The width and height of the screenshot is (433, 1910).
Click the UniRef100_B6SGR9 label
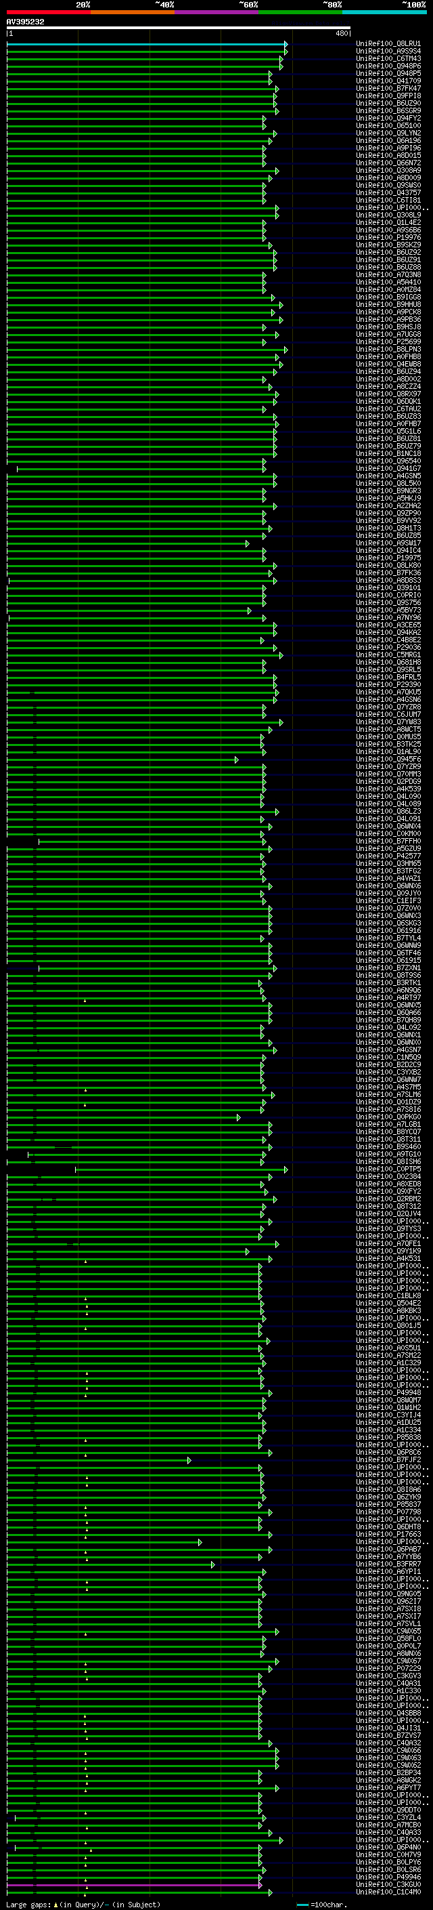tap(388, 110)
